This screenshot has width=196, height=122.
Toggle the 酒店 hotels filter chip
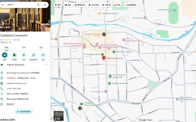click(x=68, y=5)
